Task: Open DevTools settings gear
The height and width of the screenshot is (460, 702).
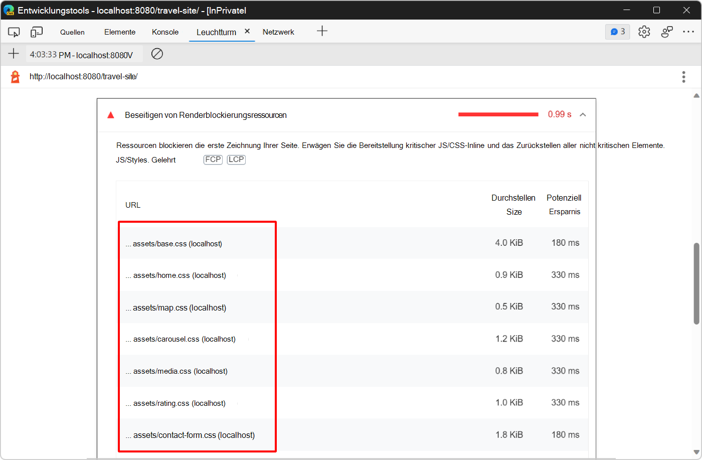Action: pyautogui.click(x=644, y=31)
